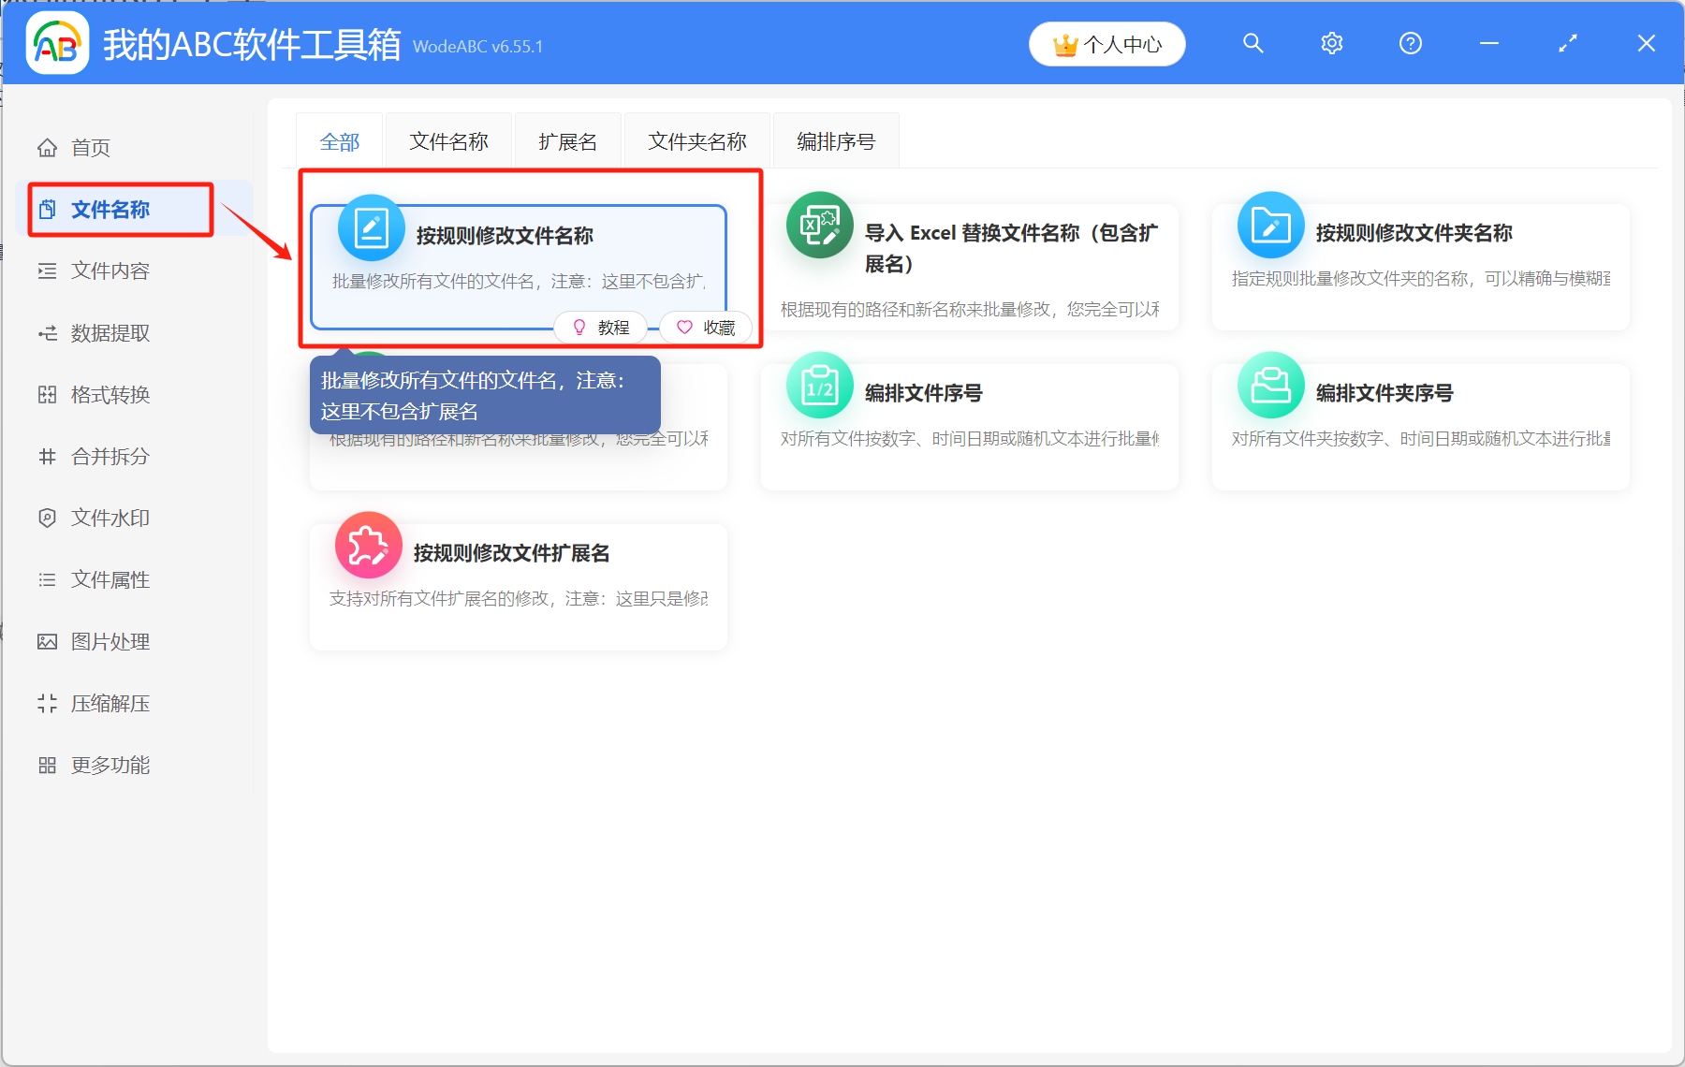The width and height of the screenshot is (1685, 1067).
Task: Open the help question mark
Action: [x=1410, y=43]
